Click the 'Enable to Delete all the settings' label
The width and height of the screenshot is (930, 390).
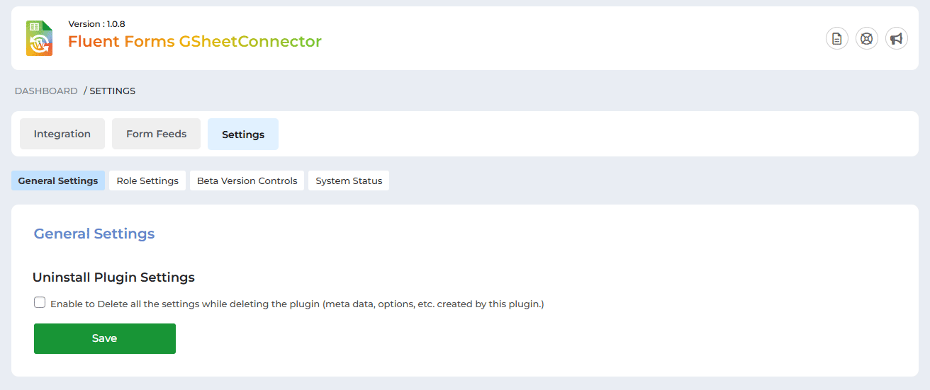(x=297, y=304)
